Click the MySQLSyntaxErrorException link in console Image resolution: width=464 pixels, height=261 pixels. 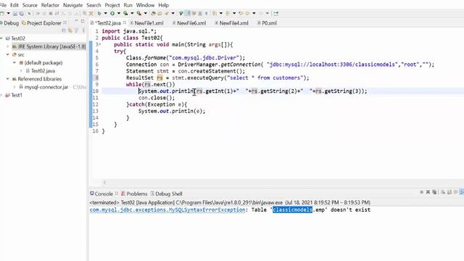167,210
